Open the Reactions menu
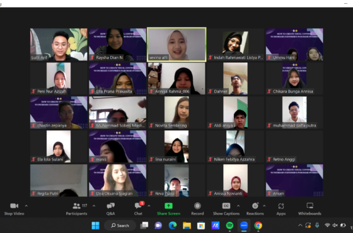 click(x=255, y=209)
